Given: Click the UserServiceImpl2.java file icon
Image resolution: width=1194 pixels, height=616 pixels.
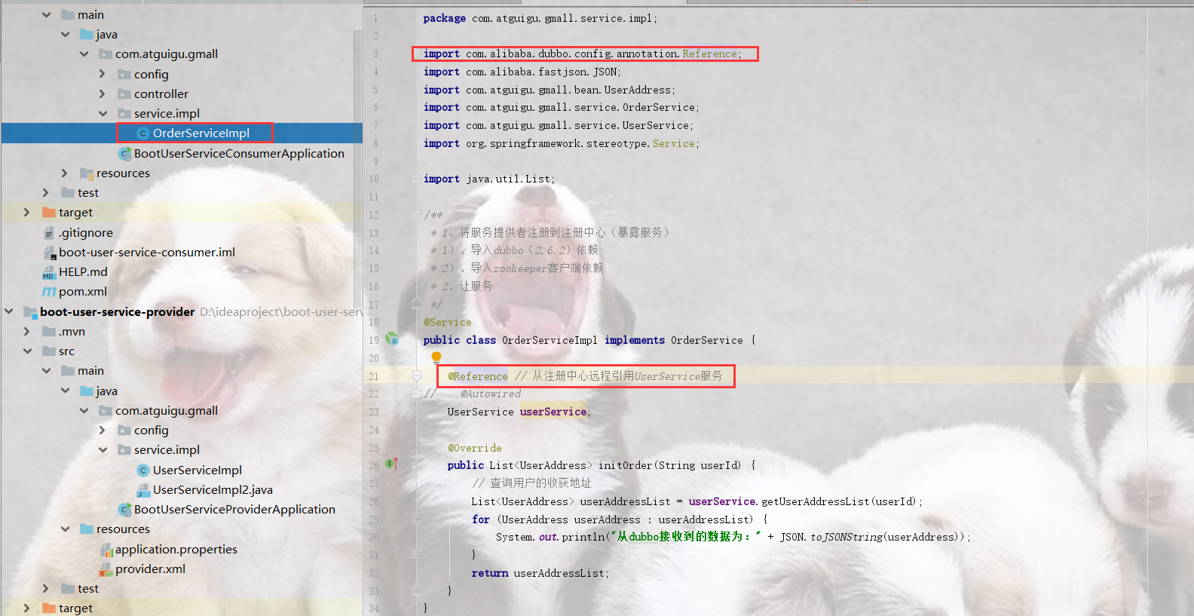Looking at the screenshot, I should click(x=143, y=490).
